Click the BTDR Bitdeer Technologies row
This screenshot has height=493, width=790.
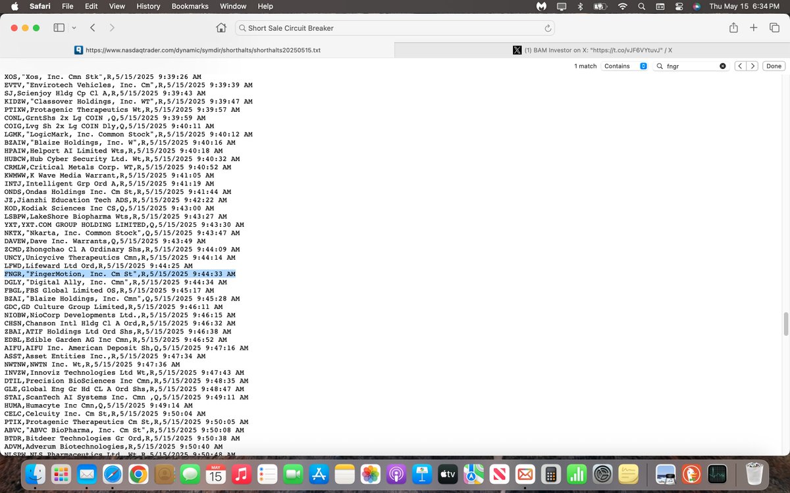tap(122, 438)
